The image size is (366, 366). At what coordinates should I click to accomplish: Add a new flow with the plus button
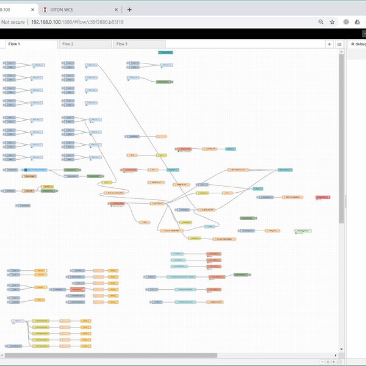coord(329,44)
